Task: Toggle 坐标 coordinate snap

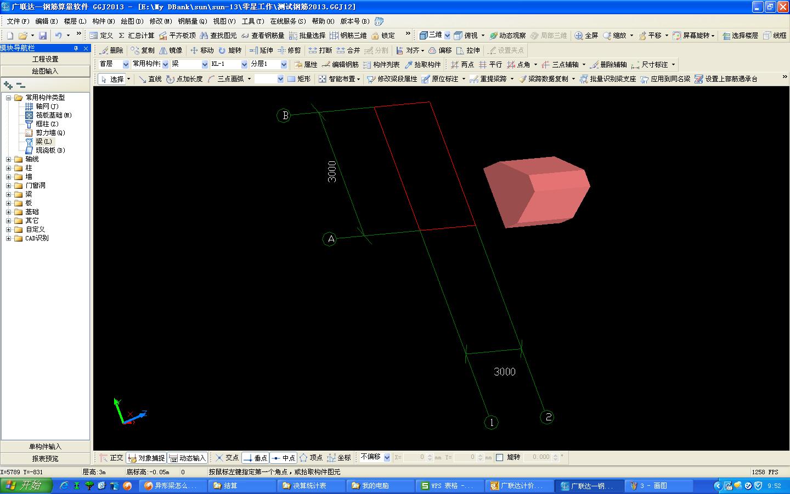Action: (339, 457)
